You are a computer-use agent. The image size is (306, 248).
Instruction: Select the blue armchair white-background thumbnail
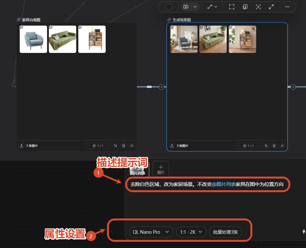pos(33,39)
